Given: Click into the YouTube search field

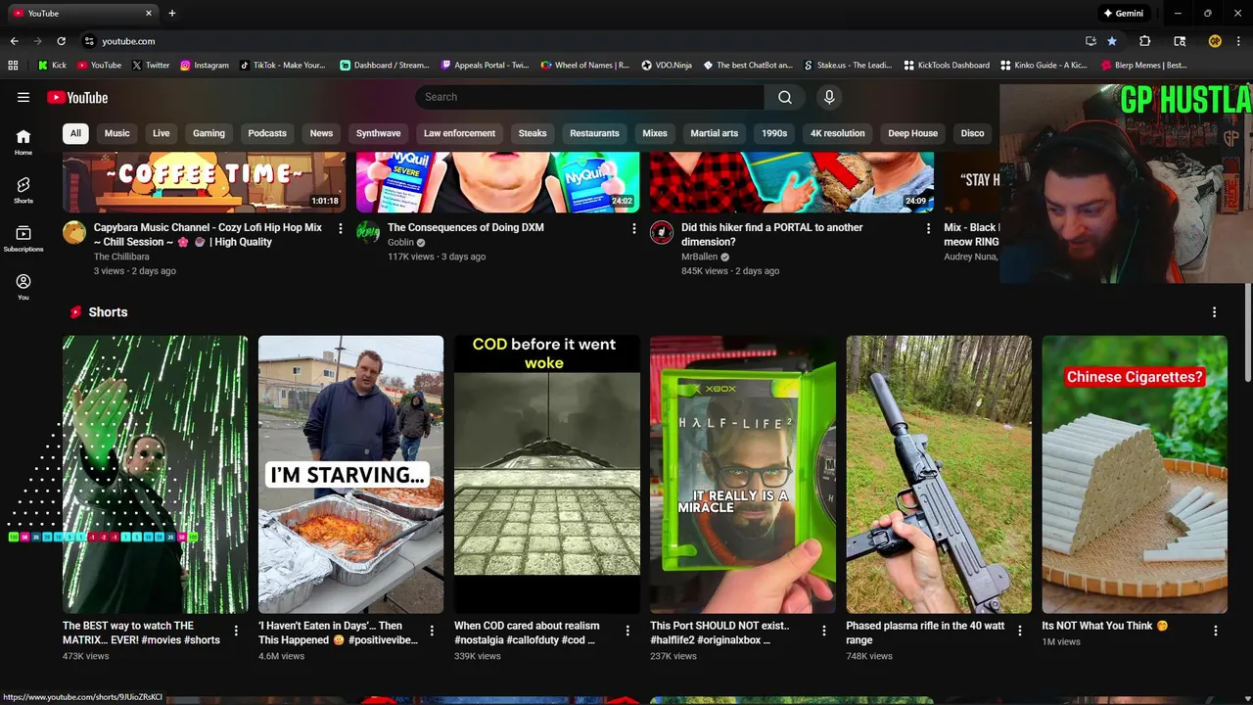Looking at the screenshot, I should (590, 97).
